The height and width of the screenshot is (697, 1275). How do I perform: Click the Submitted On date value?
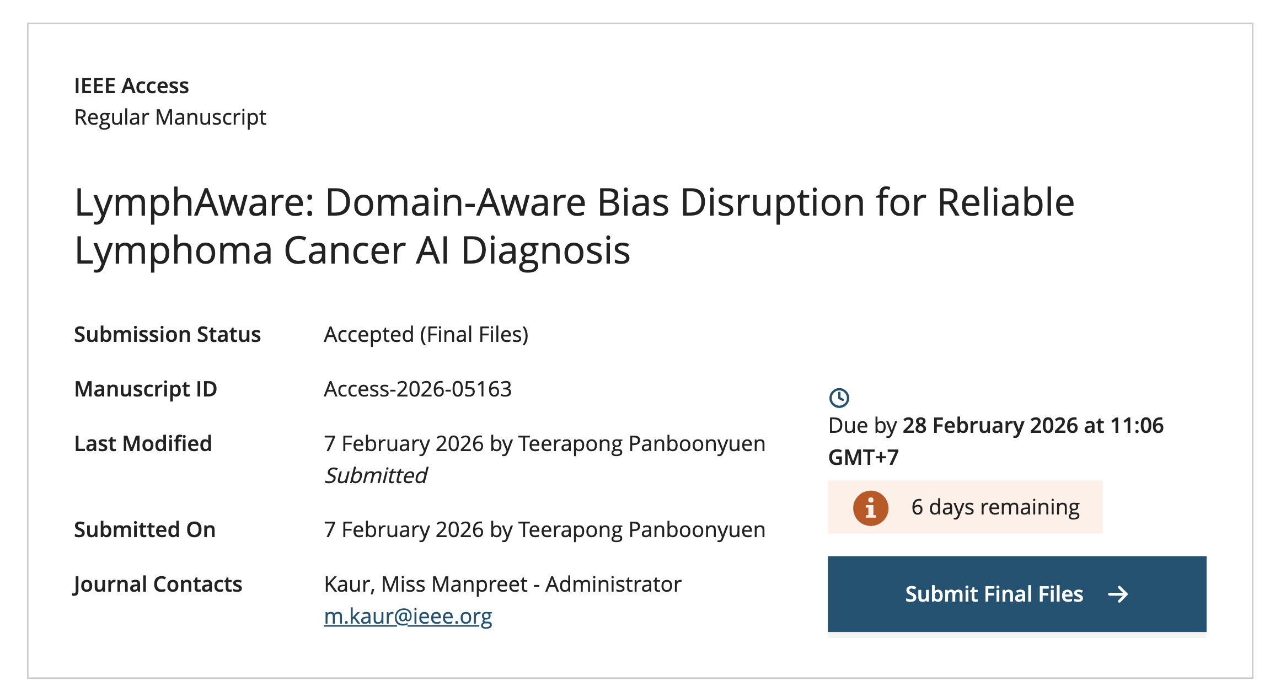click(544, 530)
